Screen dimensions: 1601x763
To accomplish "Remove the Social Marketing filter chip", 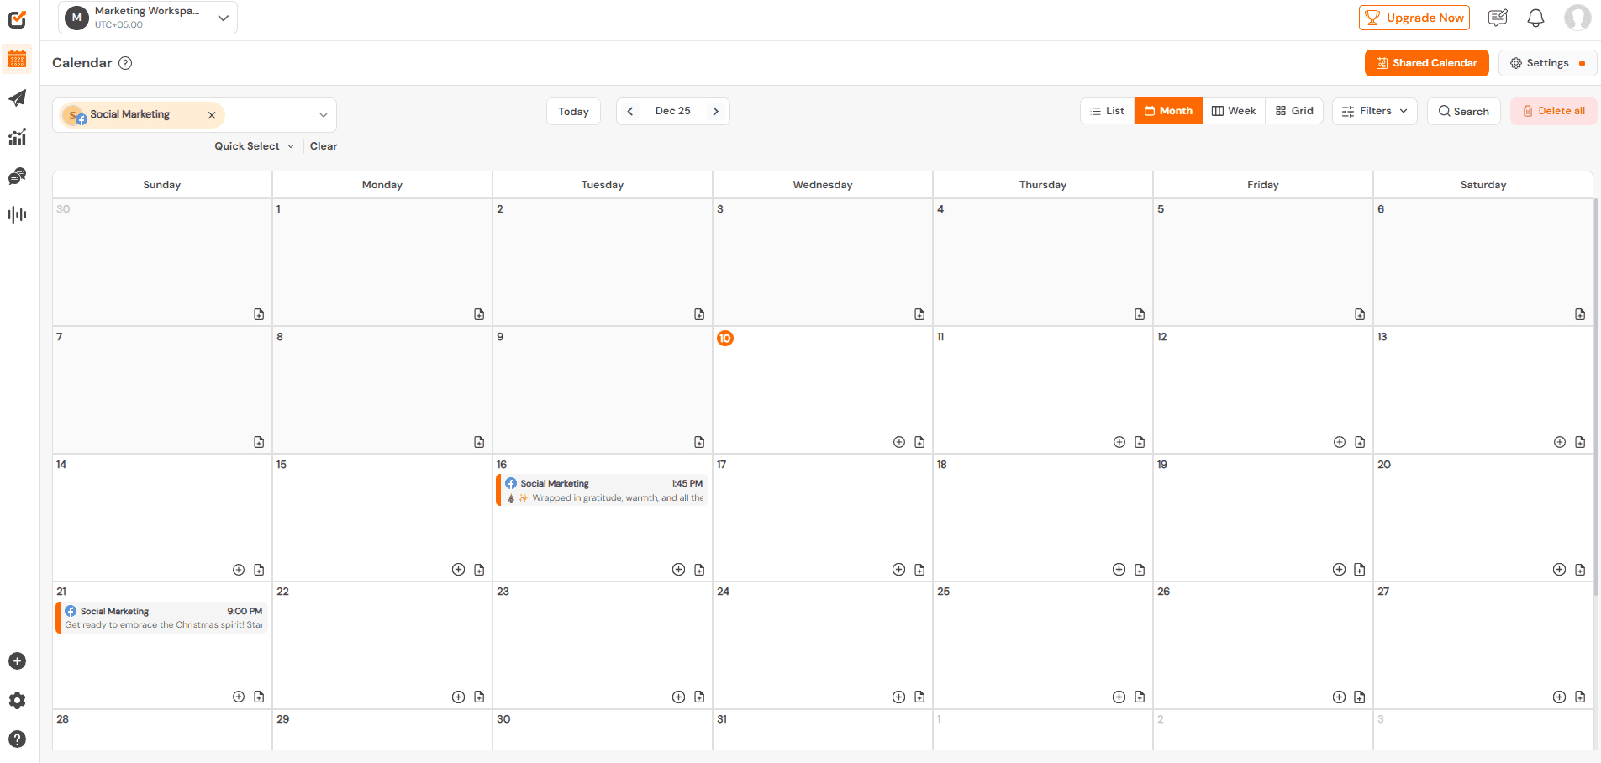I will pyautogui.click(x=212, y=115).
